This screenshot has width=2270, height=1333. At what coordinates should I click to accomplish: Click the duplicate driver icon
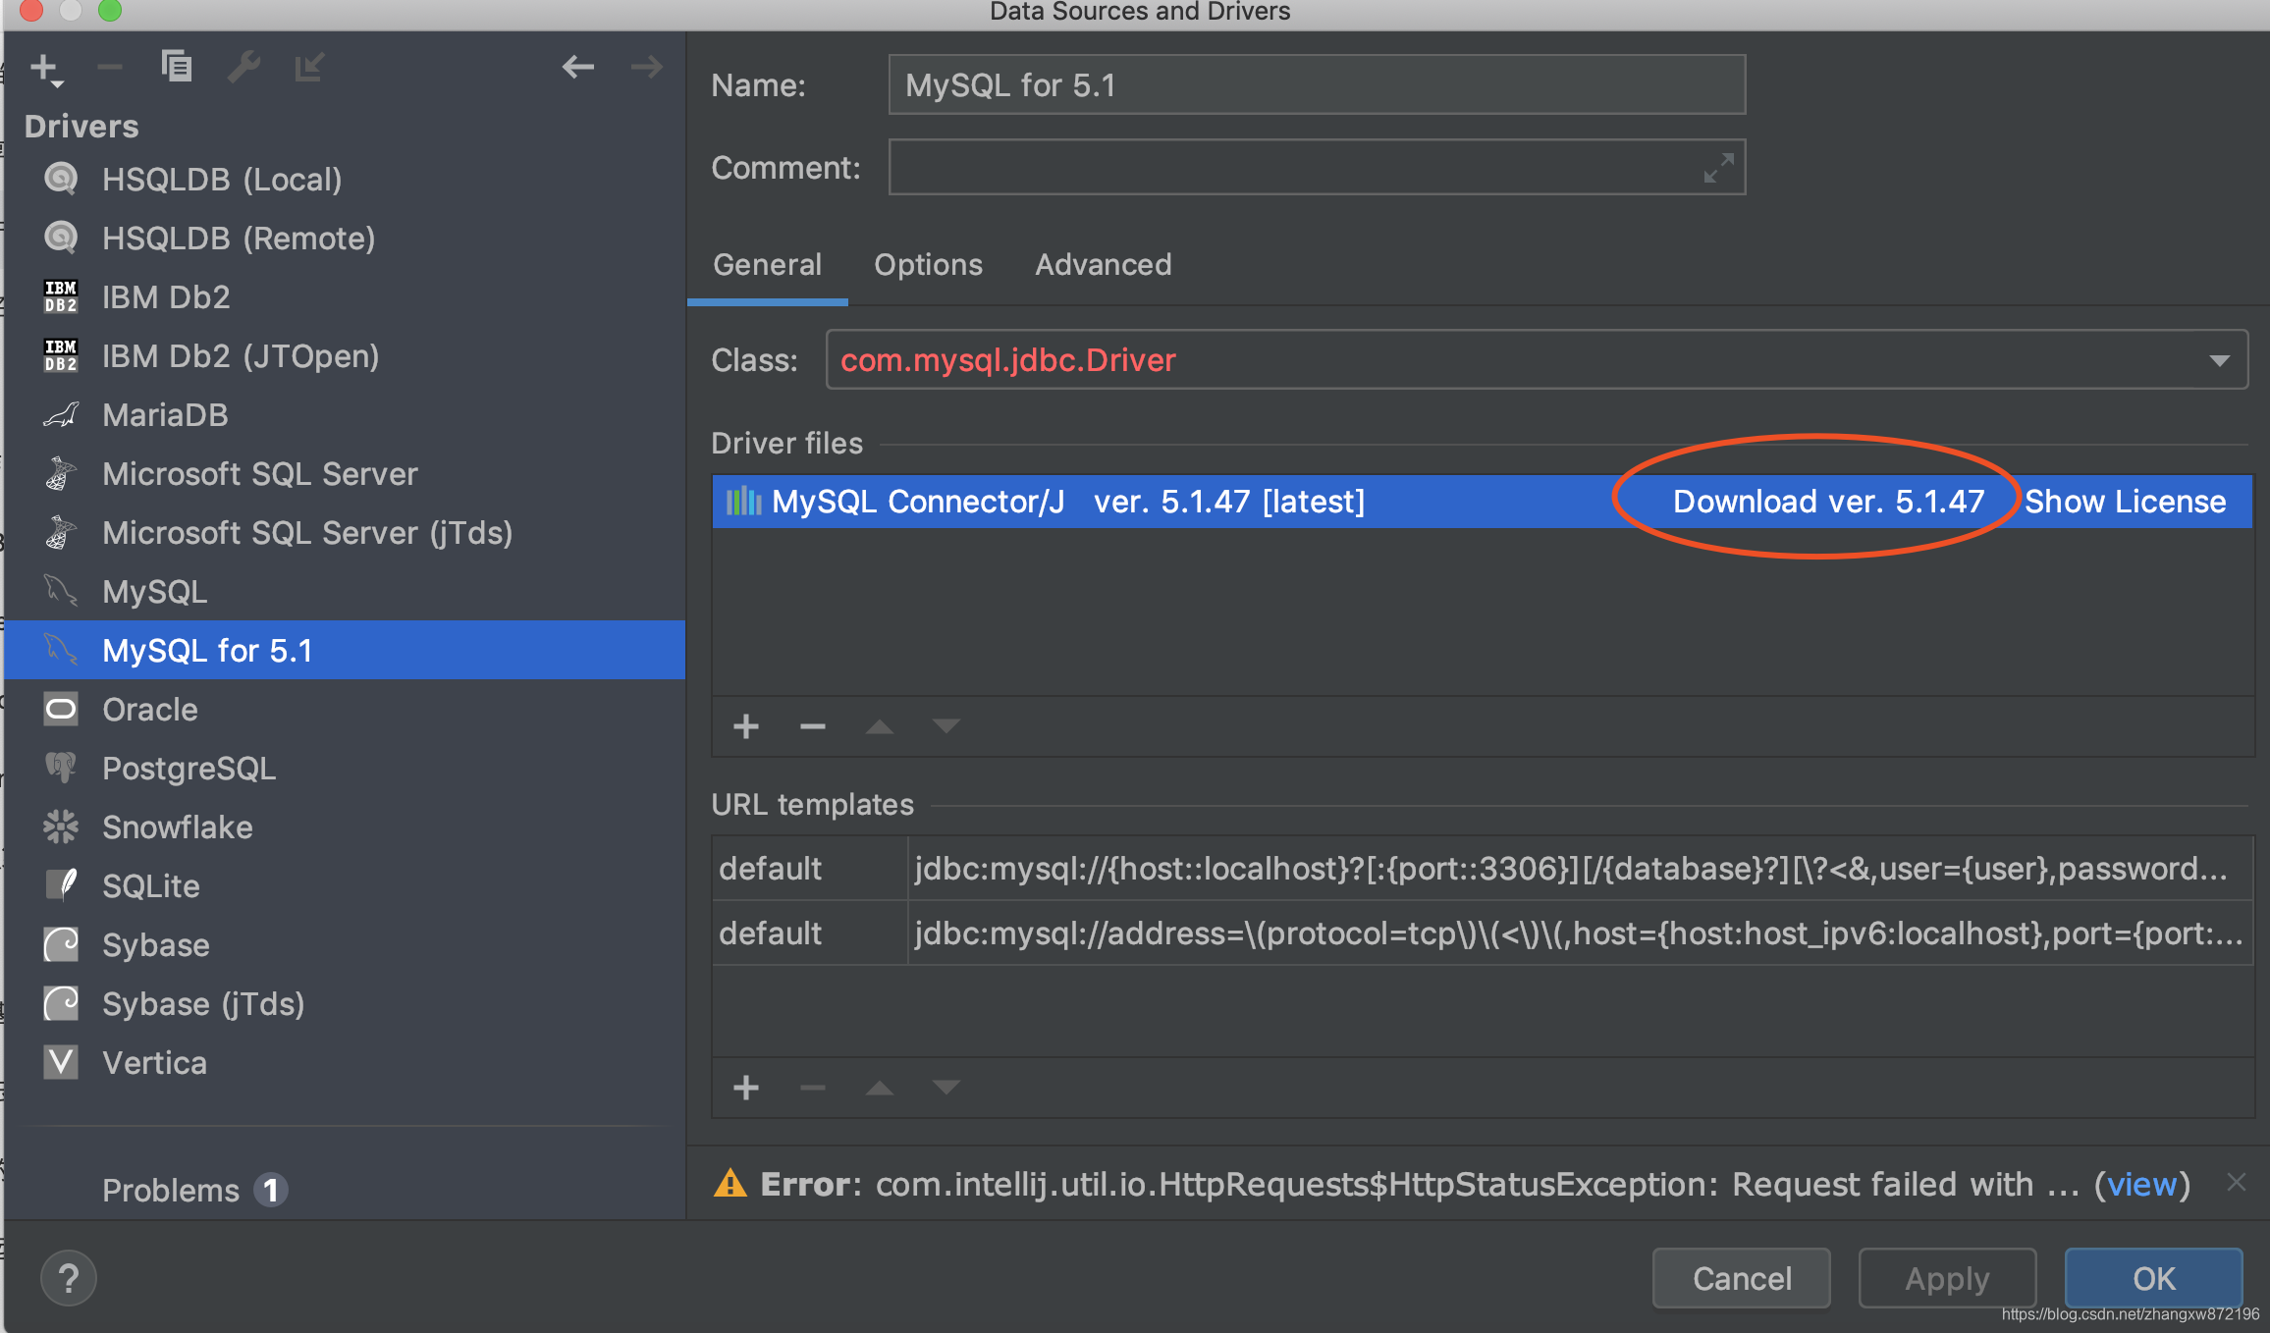tap(177, 67)
